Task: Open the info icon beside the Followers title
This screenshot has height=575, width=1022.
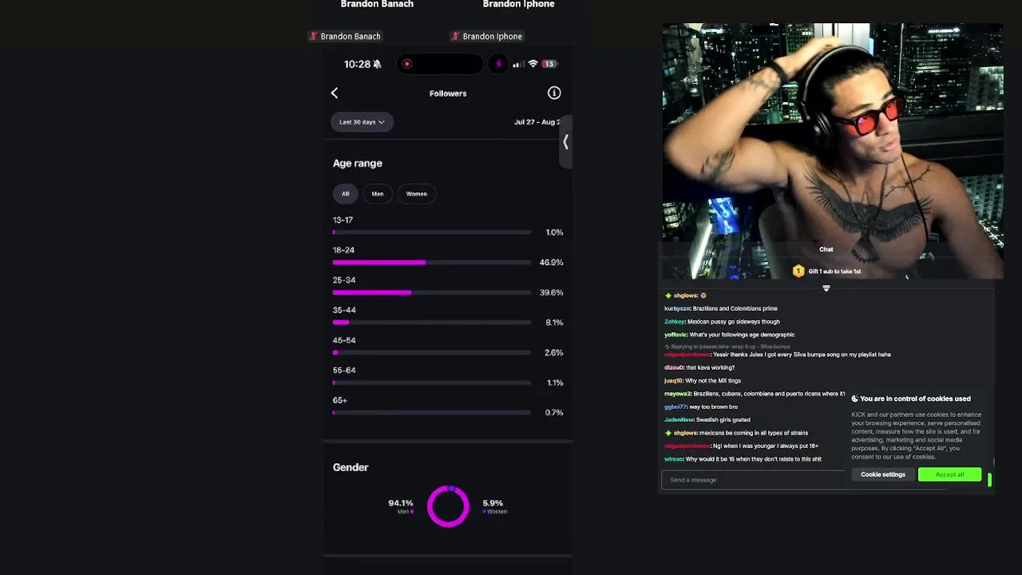Action: (554, 93)
